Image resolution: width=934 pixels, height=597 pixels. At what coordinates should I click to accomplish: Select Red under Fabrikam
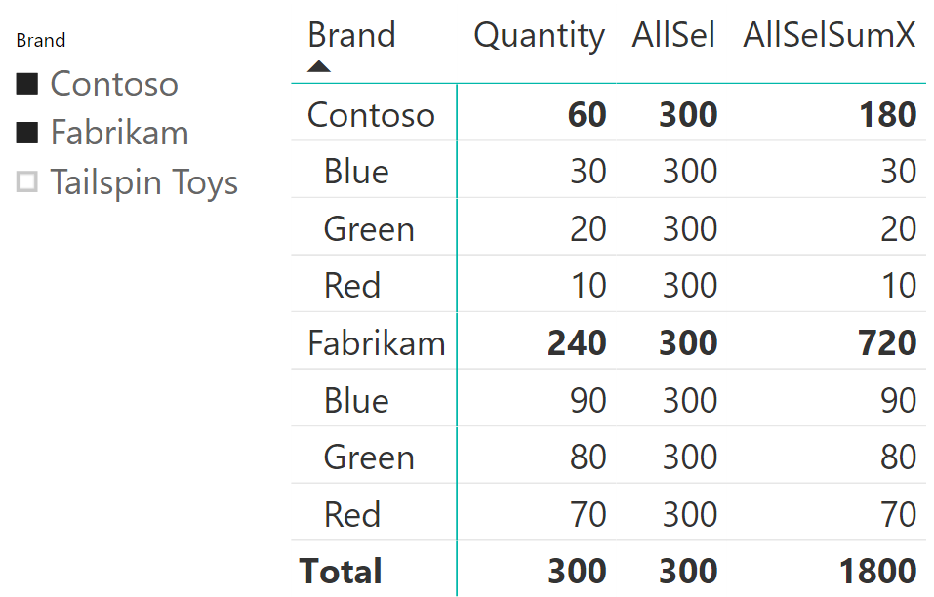point(352,515)
